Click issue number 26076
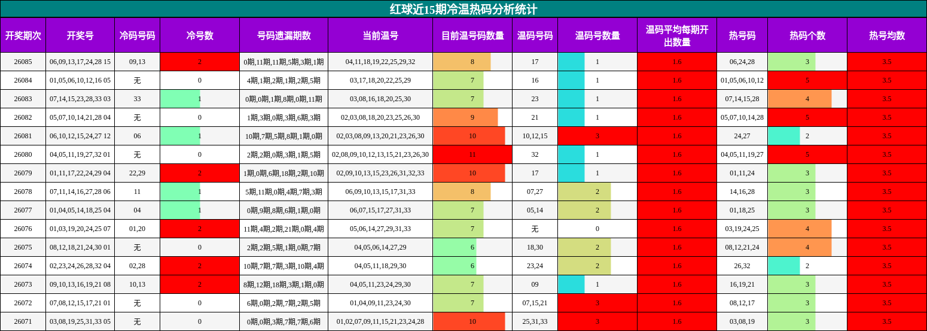The height and width of the screenshot is (331, 927). 23,229
